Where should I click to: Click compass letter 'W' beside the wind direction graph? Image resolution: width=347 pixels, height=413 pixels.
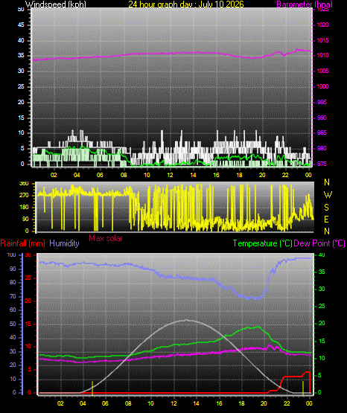coord(328,195)
